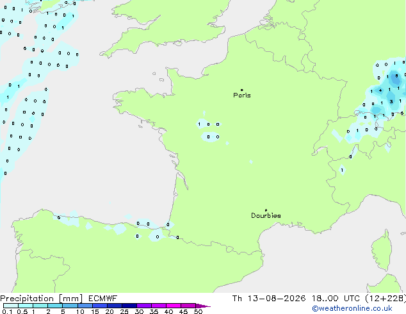Click the '10' legend scale number
The height and width of the screenshot is (314, 406).
[x=80, y=311]
